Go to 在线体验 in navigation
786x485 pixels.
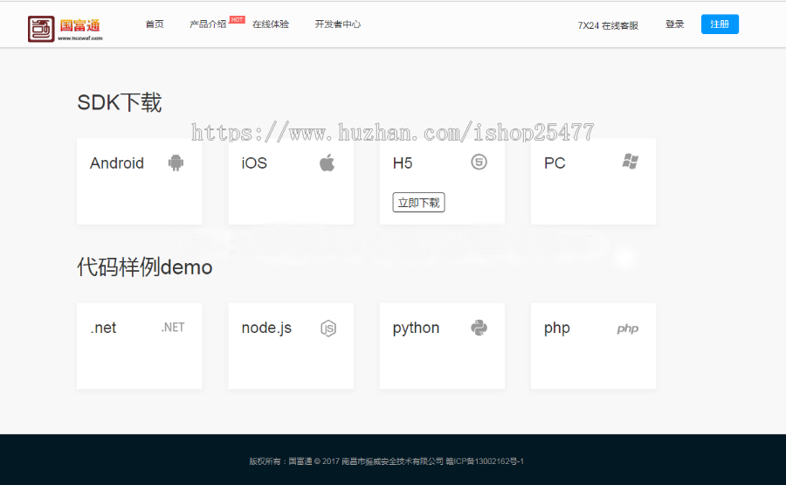271,24
